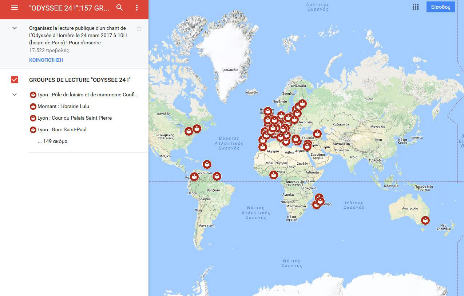
Task: Uncheck the GROUPES DE LECTURE layer checkbox
Action: coord(15,80)
